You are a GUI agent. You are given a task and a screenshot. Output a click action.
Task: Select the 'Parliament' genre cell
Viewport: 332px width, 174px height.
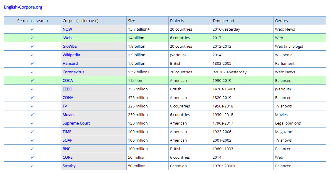[x=299, y=64]
